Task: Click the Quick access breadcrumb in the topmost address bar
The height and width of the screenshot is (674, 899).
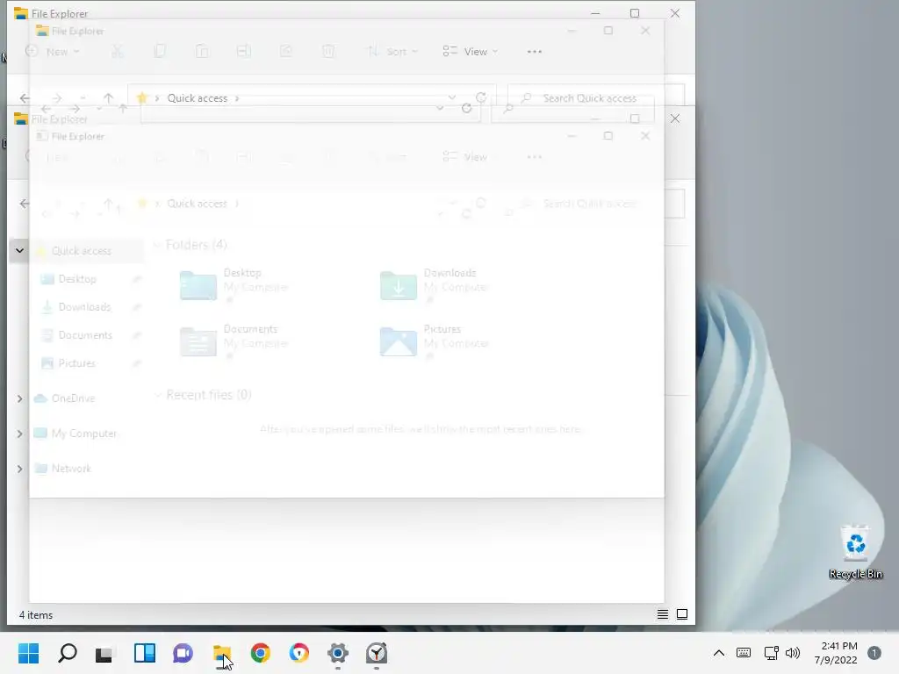Action: tap(198, 98)
